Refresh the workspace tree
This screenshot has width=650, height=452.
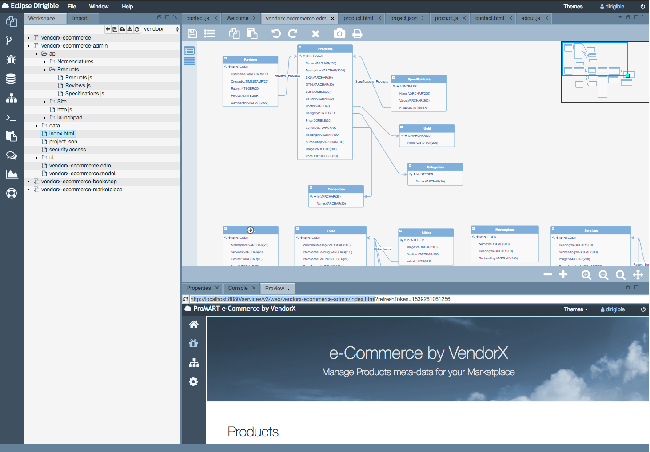137,29
